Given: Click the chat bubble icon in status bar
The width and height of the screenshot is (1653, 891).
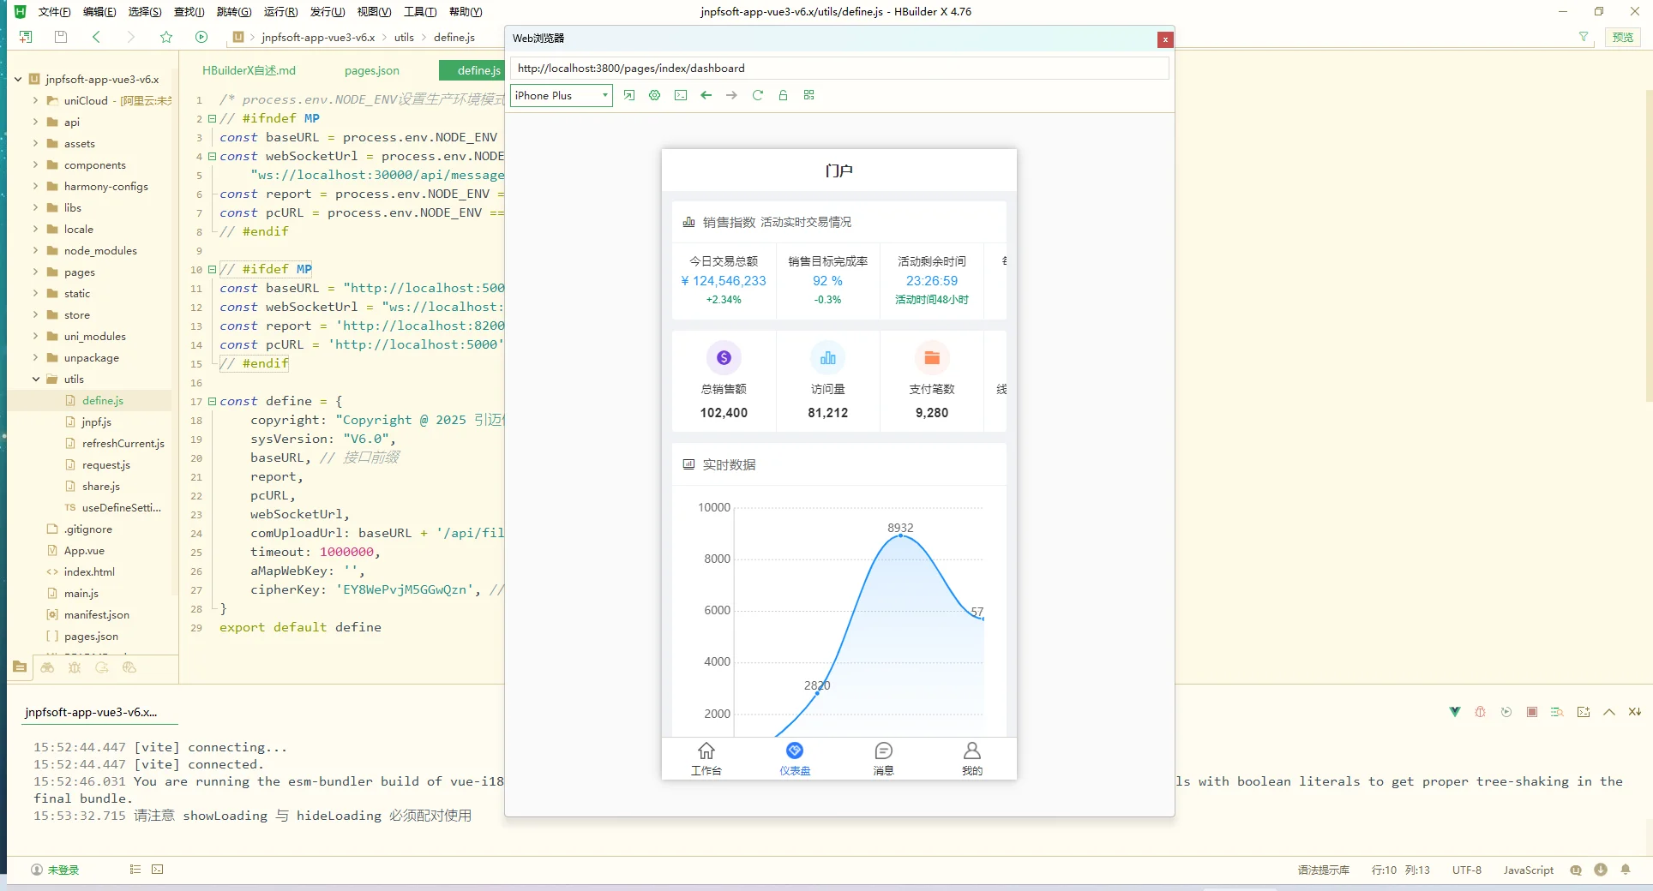Looking at the screenshot, I should [1576, 870].
